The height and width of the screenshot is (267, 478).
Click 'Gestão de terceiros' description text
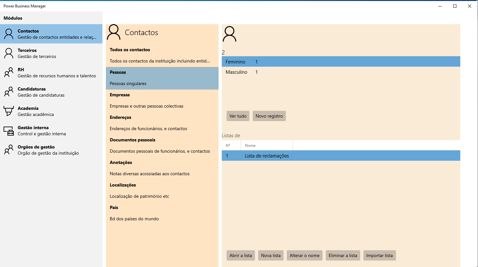[37, 56]
